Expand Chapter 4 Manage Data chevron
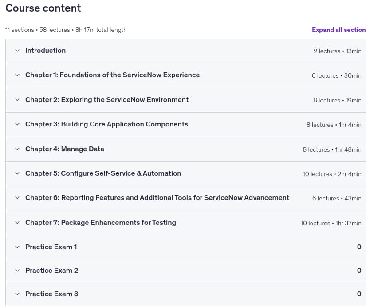This screenshot has height=306, width=366. (17, 149)
